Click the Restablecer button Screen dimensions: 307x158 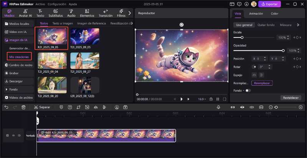click(290, 98)
